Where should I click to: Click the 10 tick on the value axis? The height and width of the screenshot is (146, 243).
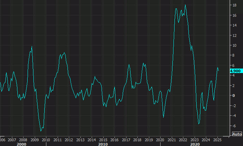(235, 45)
